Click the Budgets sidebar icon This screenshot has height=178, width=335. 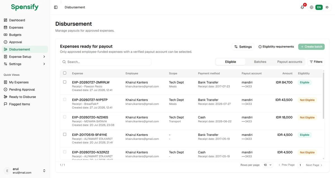tap(6, 35)
